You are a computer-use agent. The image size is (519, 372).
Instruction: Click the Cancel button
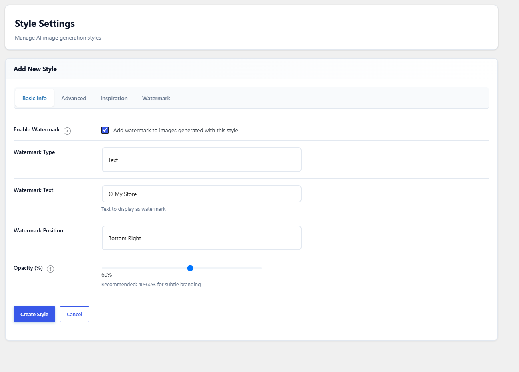coord(74,314)
